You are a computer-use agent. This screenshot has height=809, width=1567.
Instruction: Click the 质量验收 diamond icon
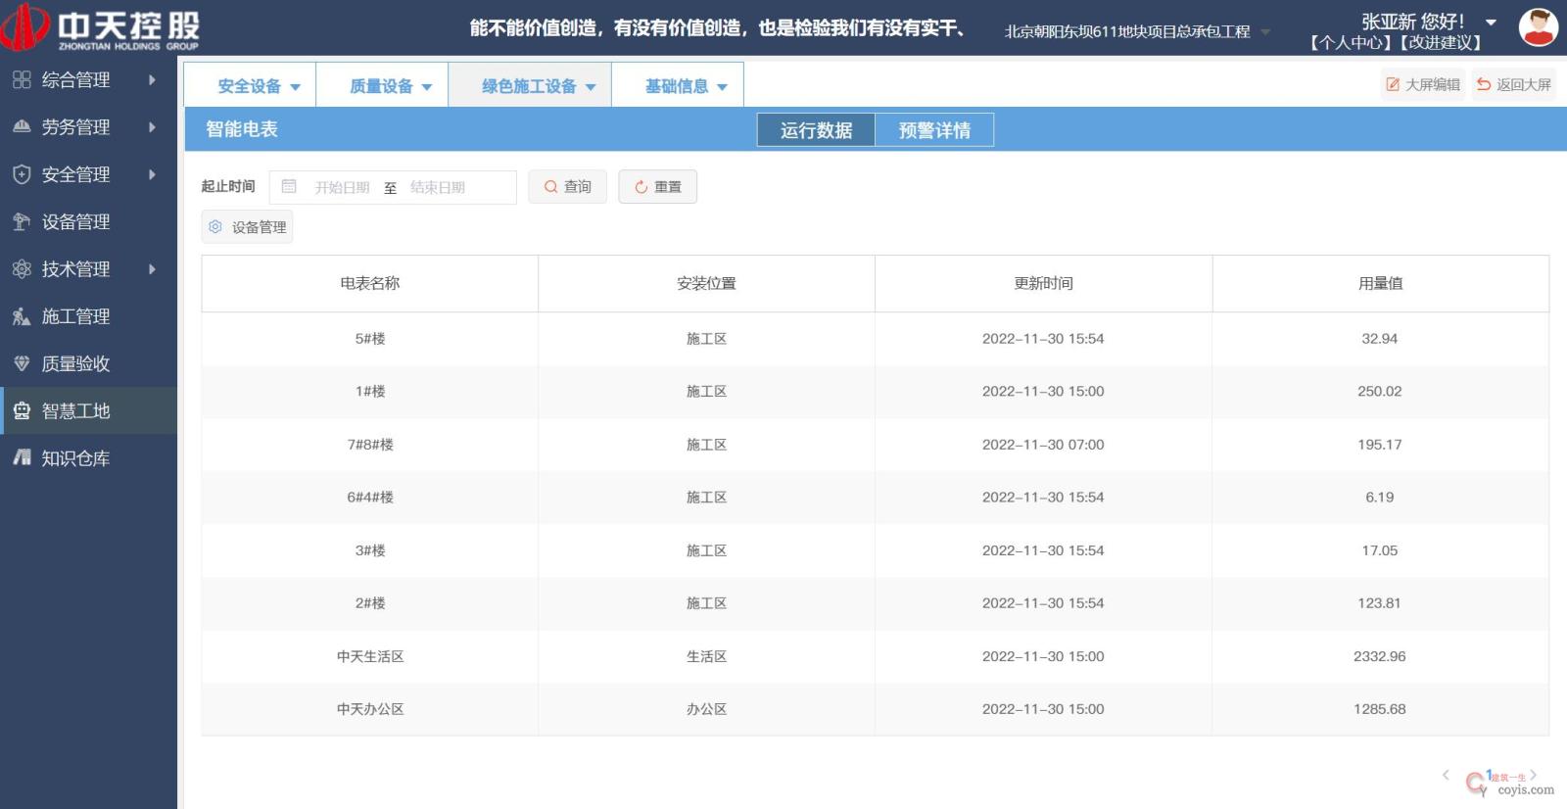click(x=22, y=363)
